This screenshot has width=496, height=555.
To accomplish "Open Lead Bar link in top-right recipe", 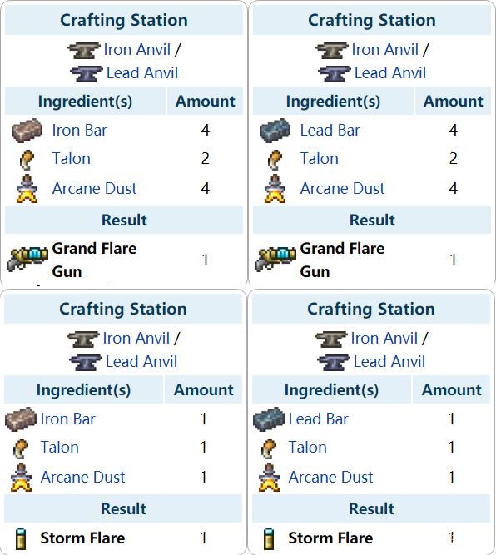I will pos(330,131).
